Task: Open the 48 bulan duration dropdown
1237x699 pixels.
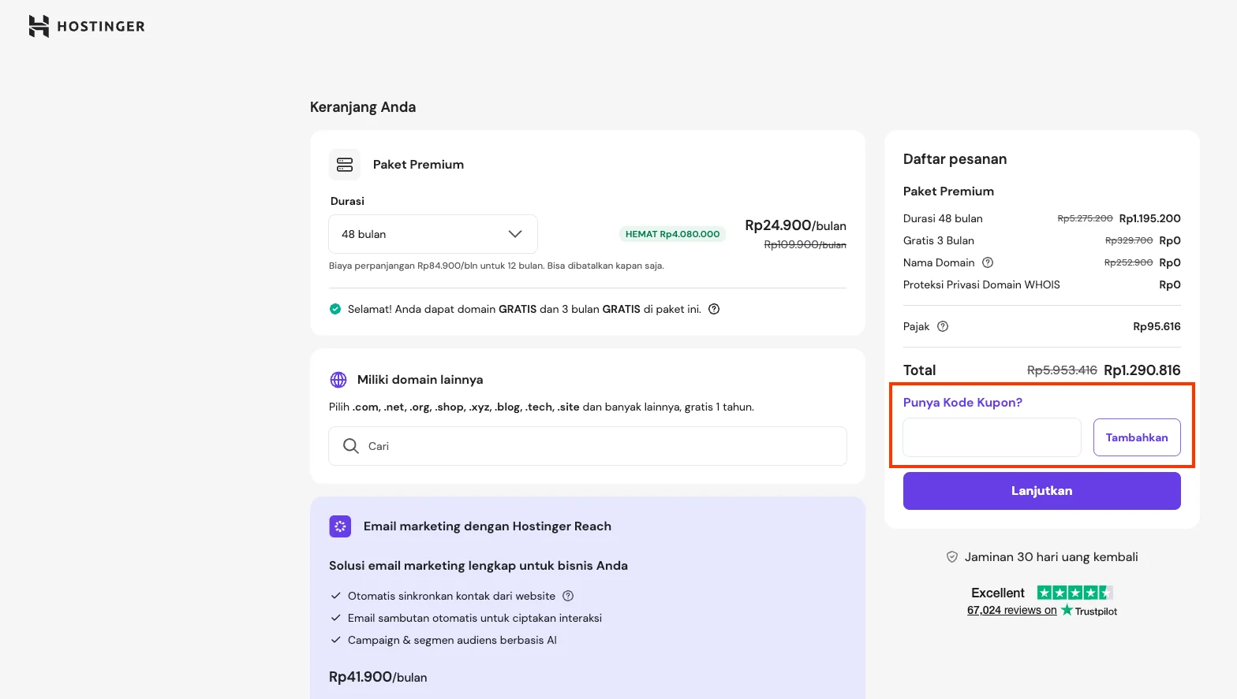Action: pyautogui.click(x=433, y=234)
